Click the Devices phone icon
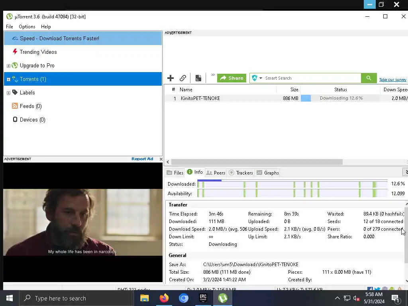The image size is (408, 306). [x=15, y=120]
